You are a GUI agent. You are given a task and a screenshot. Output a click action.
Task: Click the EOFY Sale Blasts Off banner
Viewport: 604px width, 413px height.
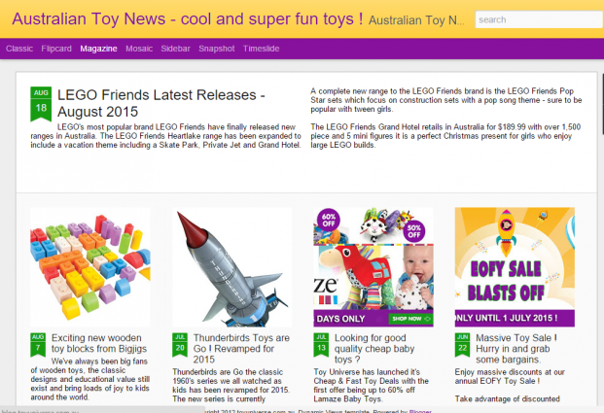click(514, 267)
